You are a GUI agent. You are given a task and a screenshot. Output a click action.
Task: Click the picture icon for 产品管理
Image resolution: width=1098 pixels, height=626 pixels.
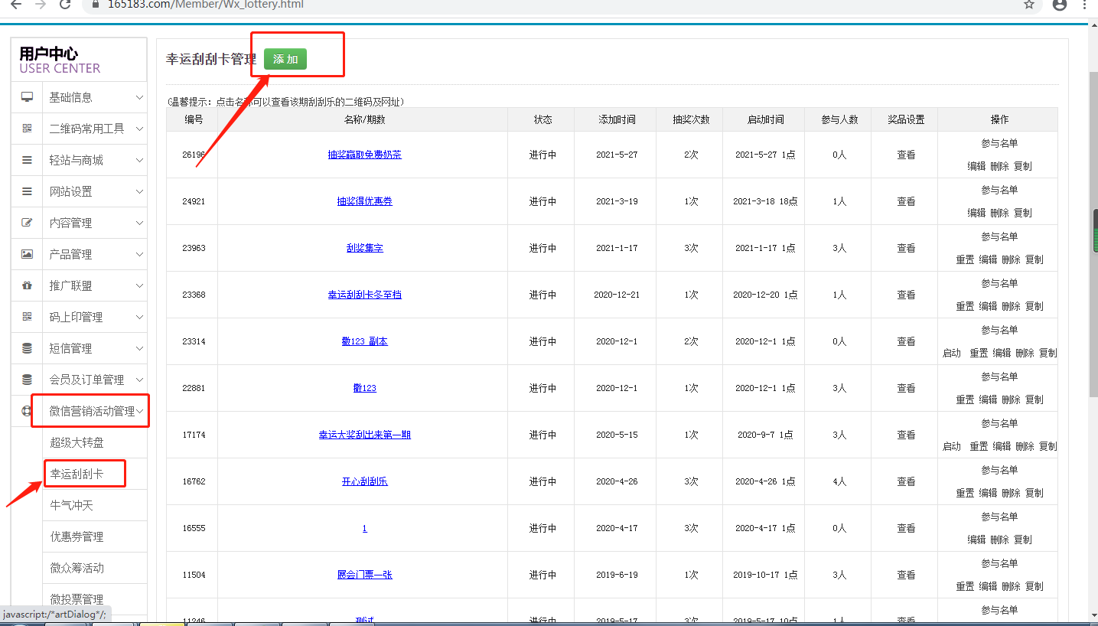[x=27, y=254]
